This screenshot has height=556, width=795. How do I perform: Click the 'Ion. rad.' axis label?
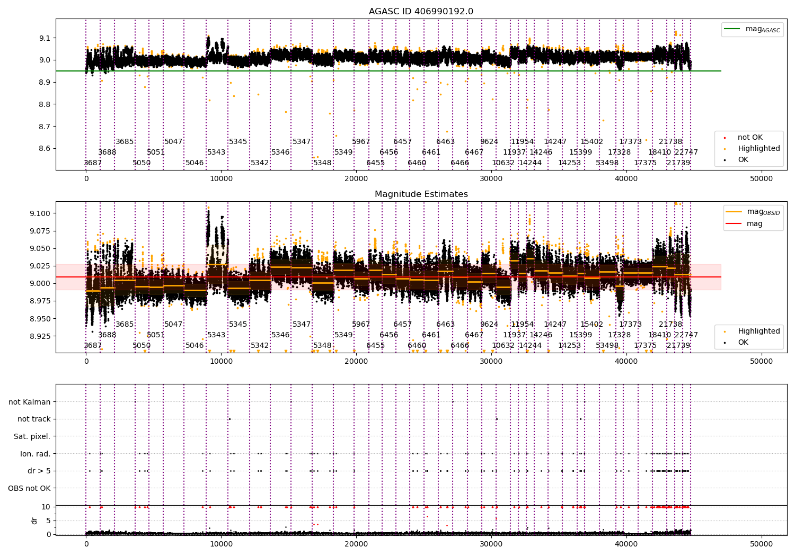click(35, 454)
